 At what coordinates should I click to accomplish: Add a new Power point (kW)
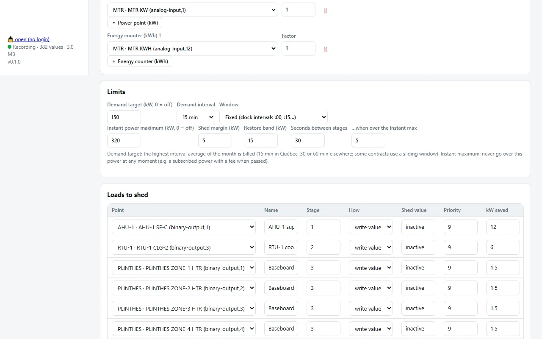pos(135,23)
